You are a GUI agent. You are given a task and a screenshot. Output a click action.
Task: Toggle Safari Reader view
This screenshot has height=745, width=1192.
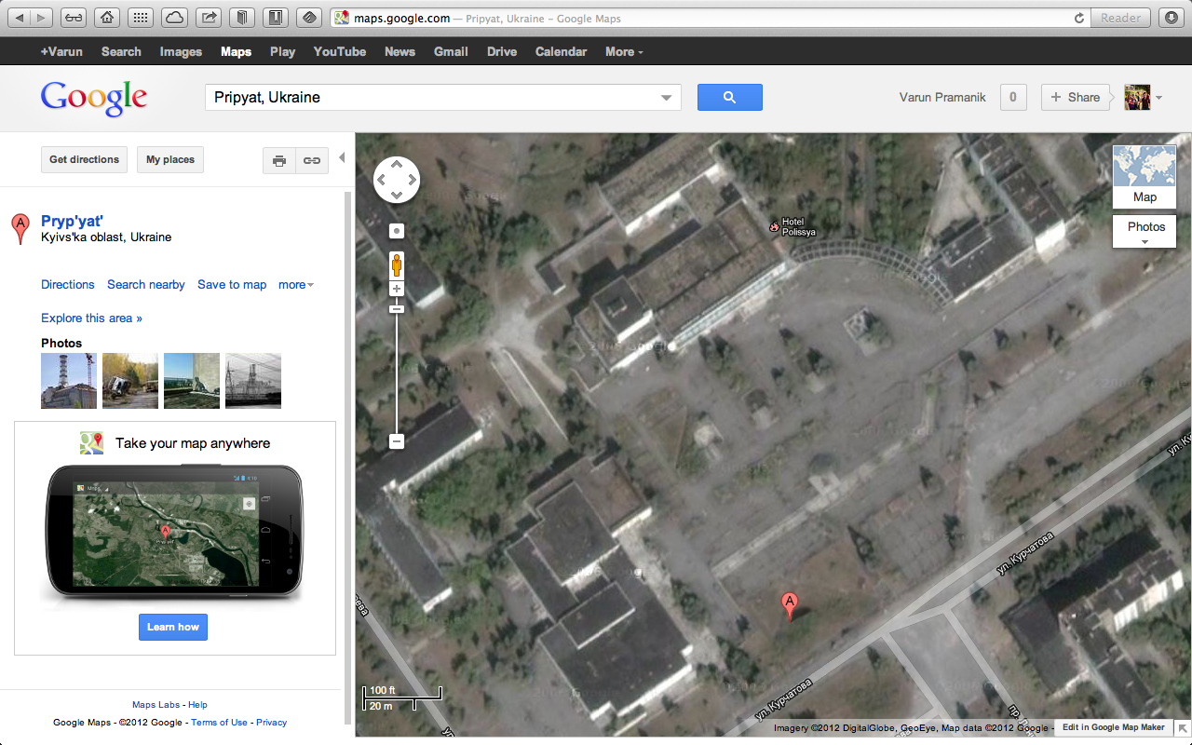click(1120, 18)
